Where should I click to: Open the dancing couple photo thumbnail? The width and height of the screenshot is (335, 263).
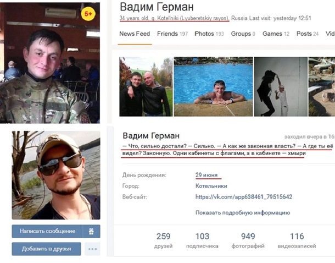click(281, 87)
